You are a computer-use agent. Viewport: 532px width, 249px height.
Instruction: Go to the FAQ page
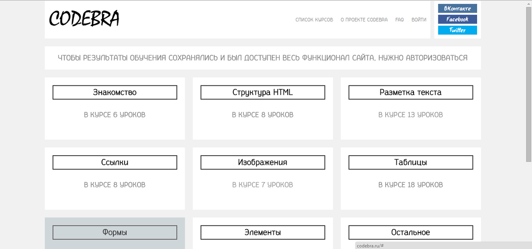[x=399, y=20]
